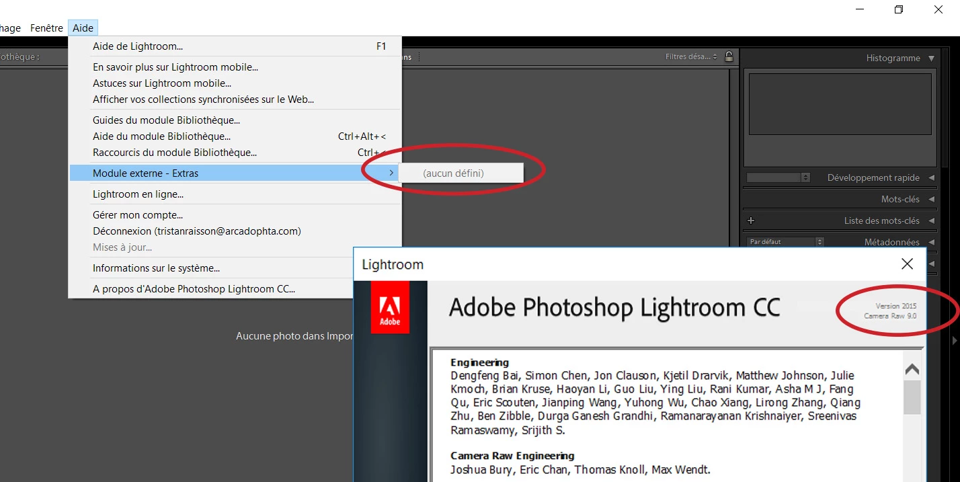This screenshot has width=960, height=482.
Task: Click Déconnexion (tristanraisson@arcadophta.com)
Action: (x=235, y=231)
